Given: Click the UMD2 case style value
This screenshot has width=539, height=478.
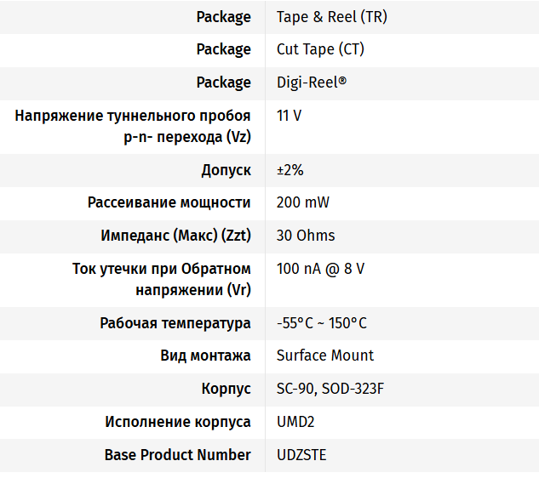Looking at the screenshot, I should point(295,422).
